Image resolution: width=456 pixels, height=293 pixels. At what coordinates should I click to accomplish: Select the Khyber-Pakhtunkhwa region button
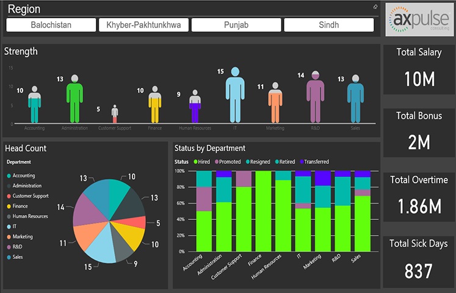click(x=144, y=25)
